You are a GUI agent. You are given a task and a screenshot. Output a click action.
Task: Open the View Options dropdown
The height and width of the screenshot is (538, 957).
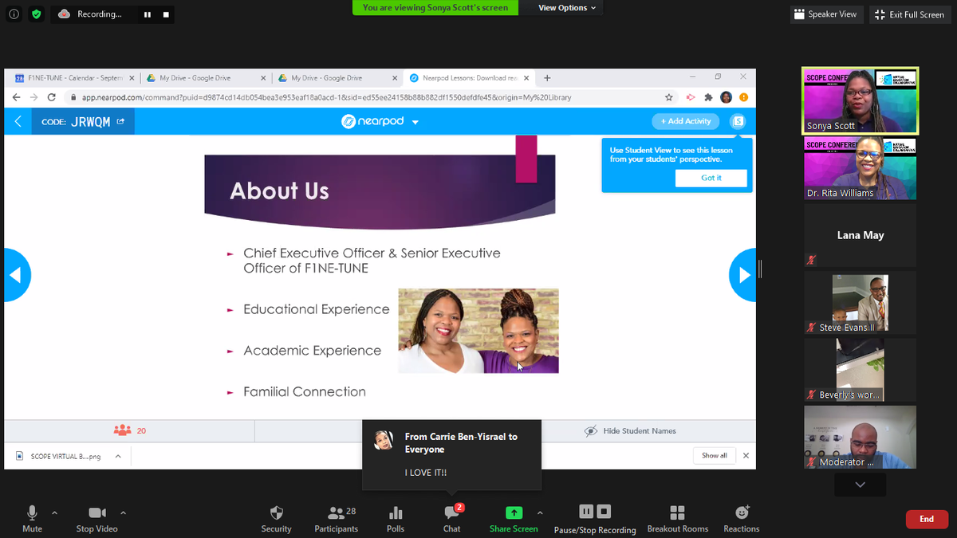click(567, 8)
